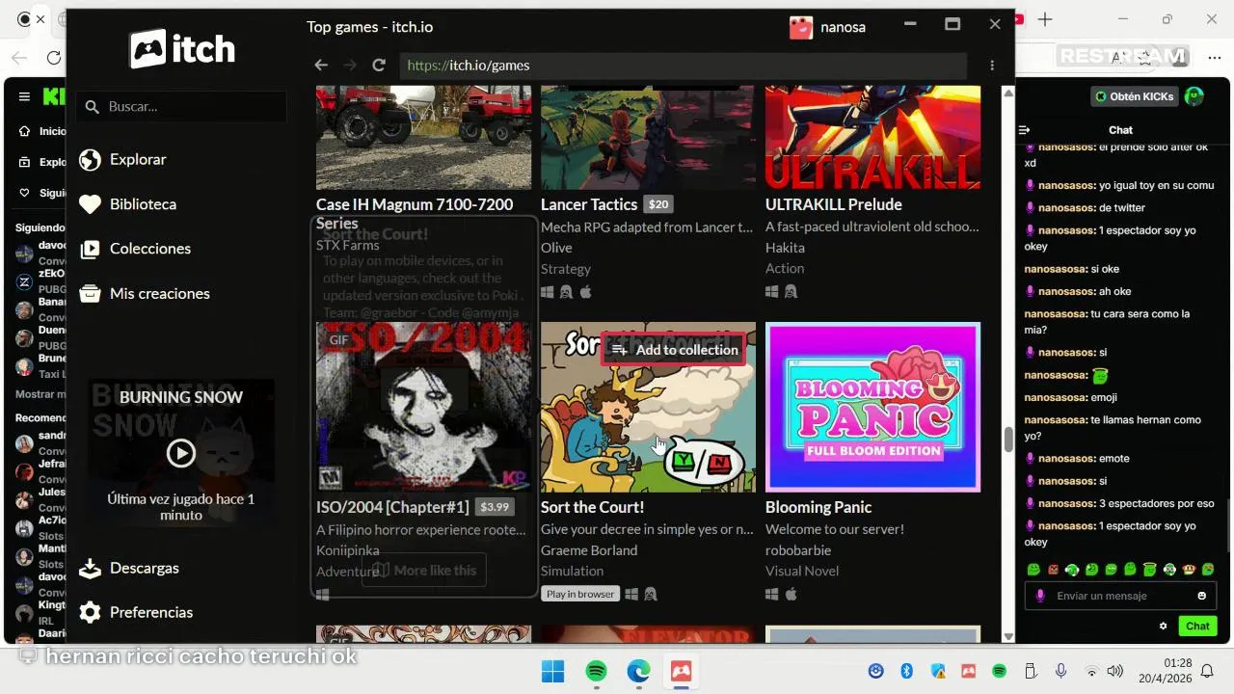The image size is (1234, 694).
Task: Click the Play in browser tag
Action: (580, 594)
